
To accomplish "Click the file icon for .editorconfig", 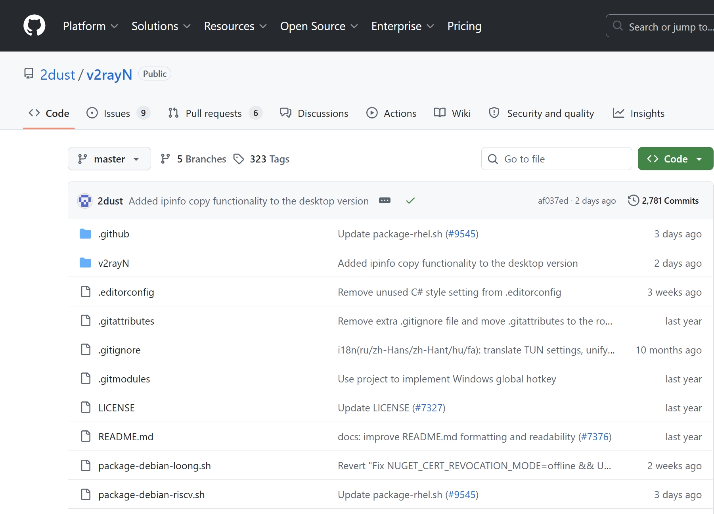I will [x=86, y=292].
